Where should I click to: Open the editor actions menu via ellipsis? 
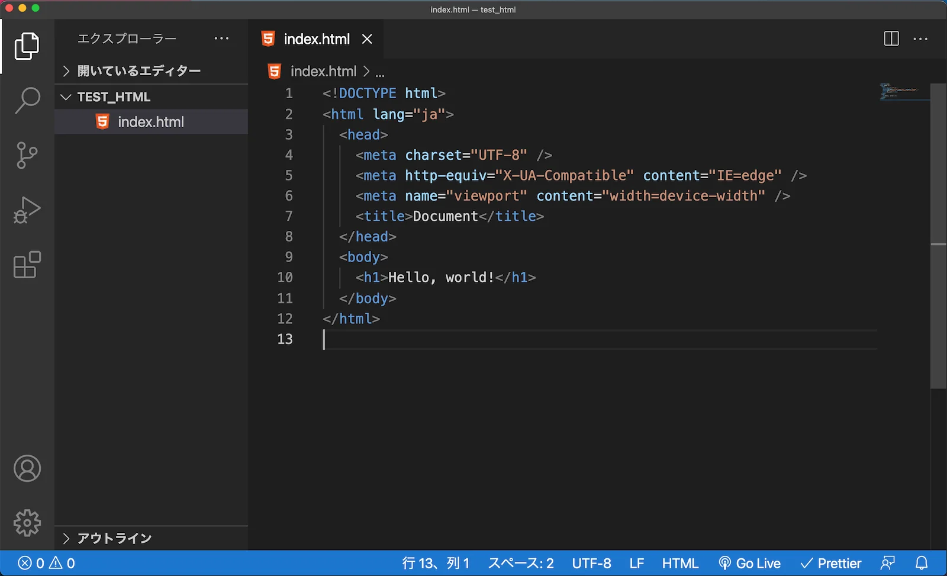click(920, 39)
